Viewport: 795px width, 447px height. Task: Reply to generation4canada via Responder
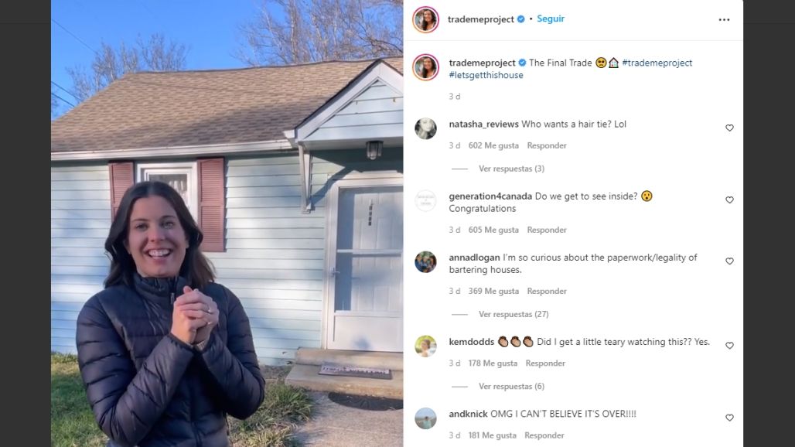point(547,230)
